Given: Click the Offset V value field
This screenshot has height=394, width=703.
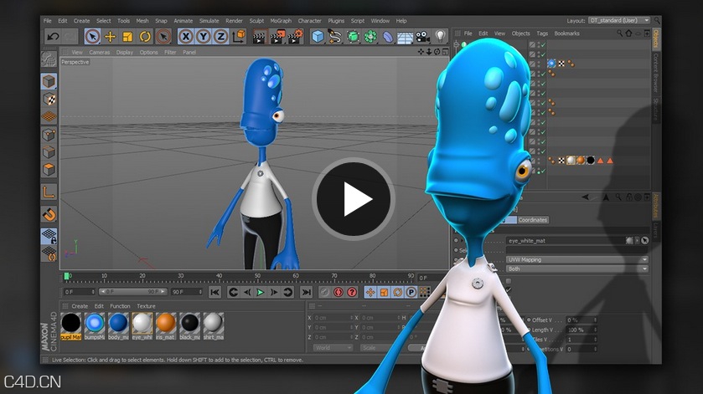Looking at the screenshot, I should [x=581, y=320].
